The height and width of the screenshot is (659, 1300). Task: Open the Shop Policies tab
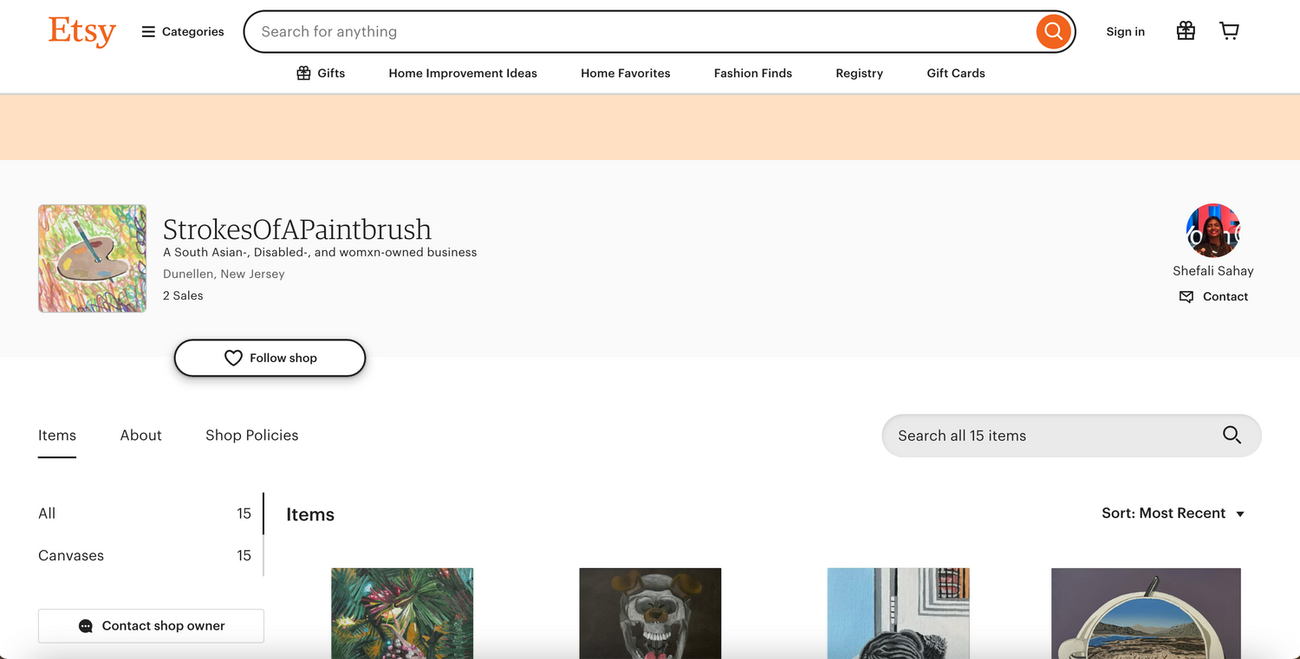(252, 436)
